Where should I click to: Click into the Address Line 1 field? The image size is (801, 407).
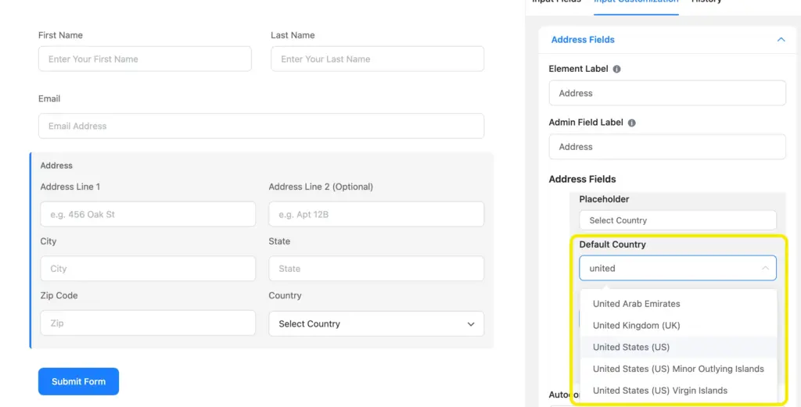[x=148, y=214]
